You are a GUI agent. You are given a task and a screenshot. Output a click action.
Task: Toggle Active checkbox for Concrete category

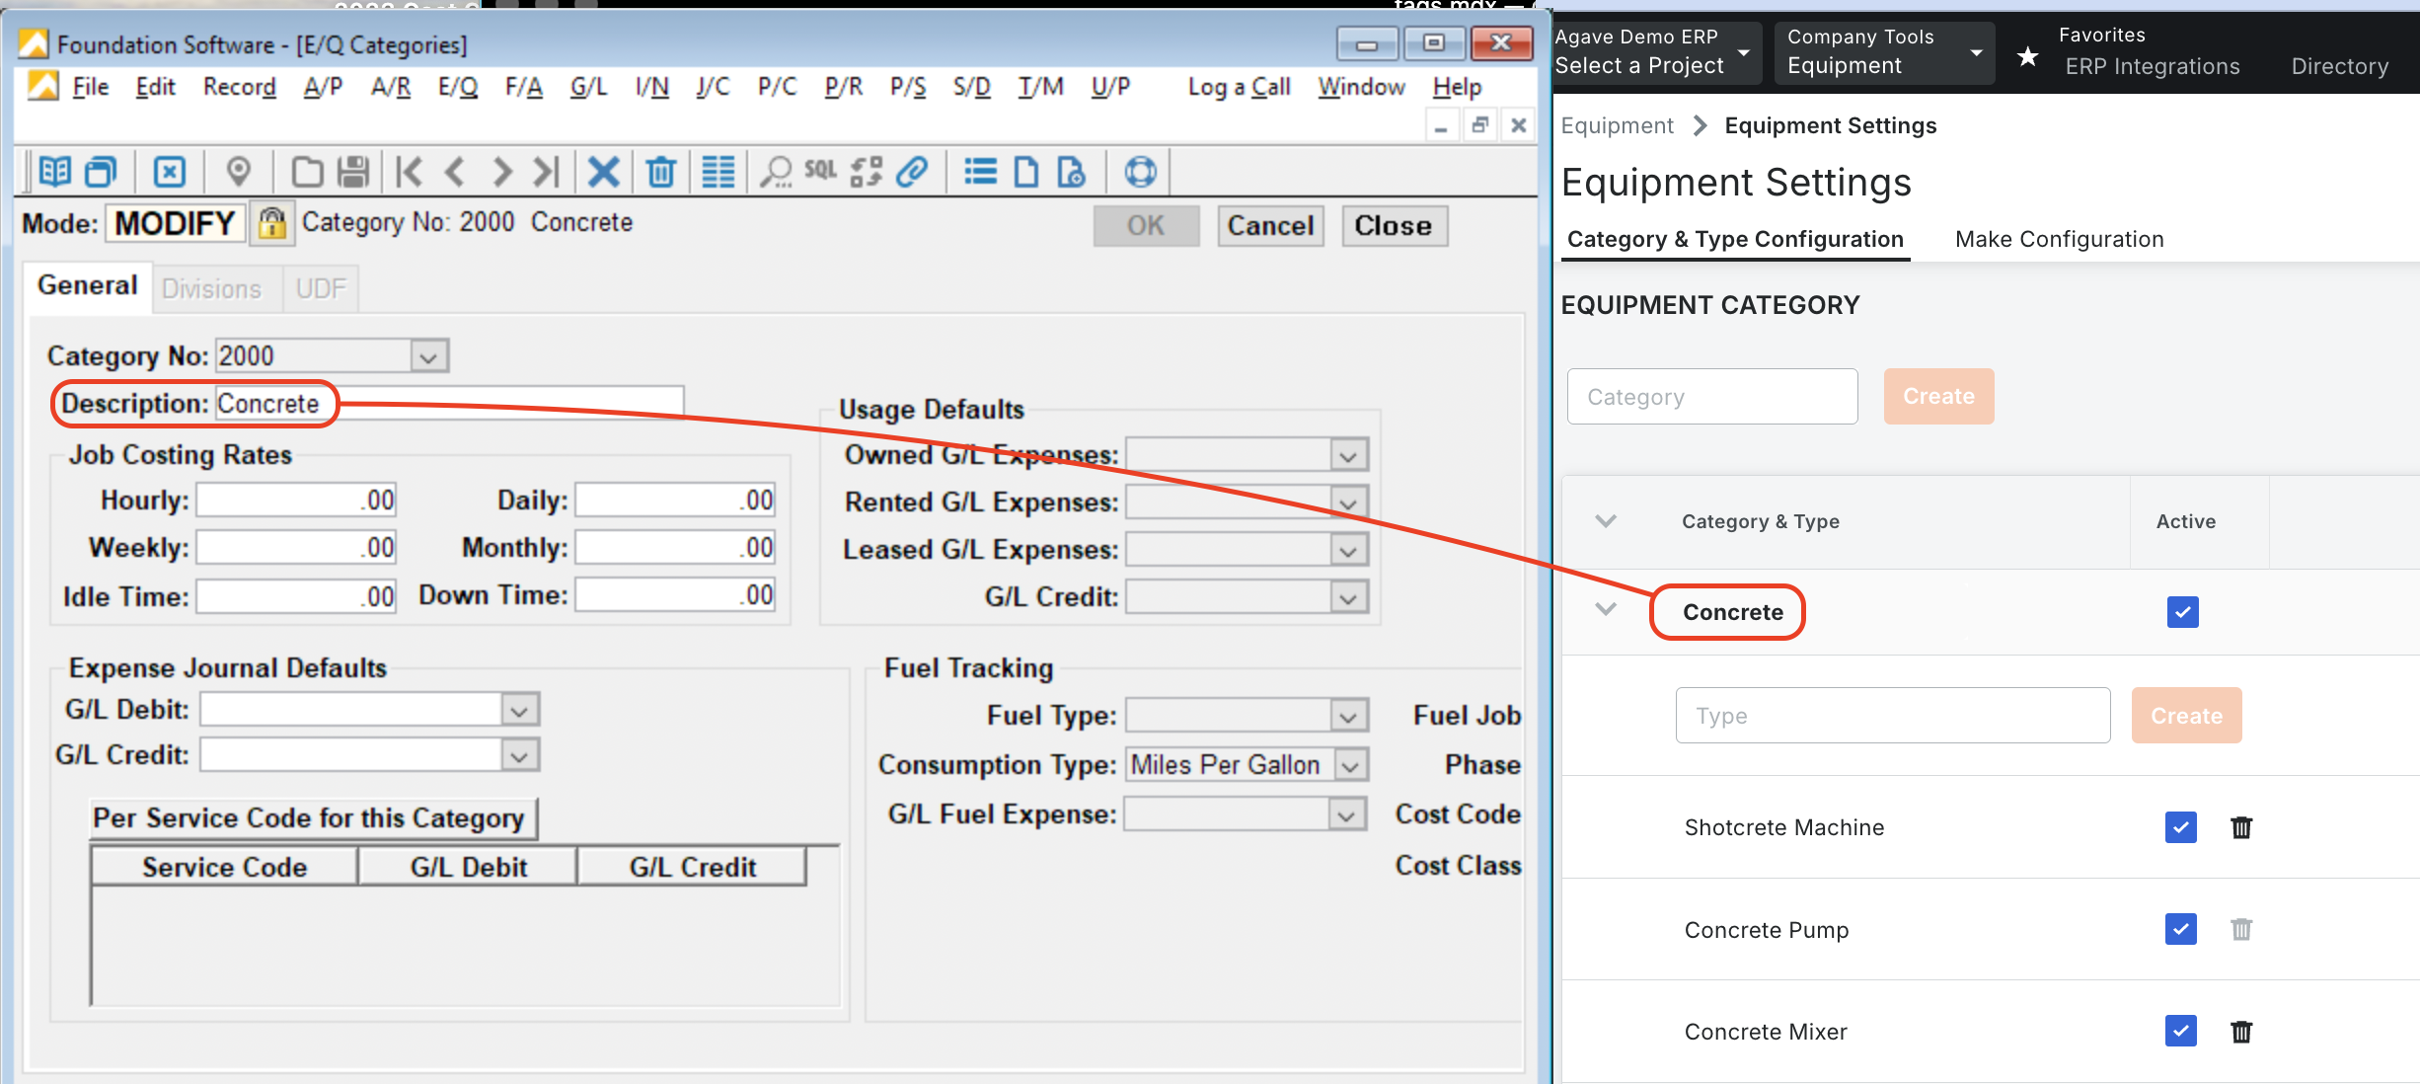[2182, 612]
